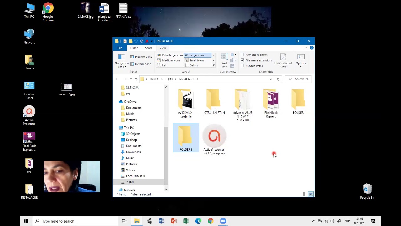Click Size all columns to fit icon
Viewport: 401px width, 226px height.
[232, 66]
